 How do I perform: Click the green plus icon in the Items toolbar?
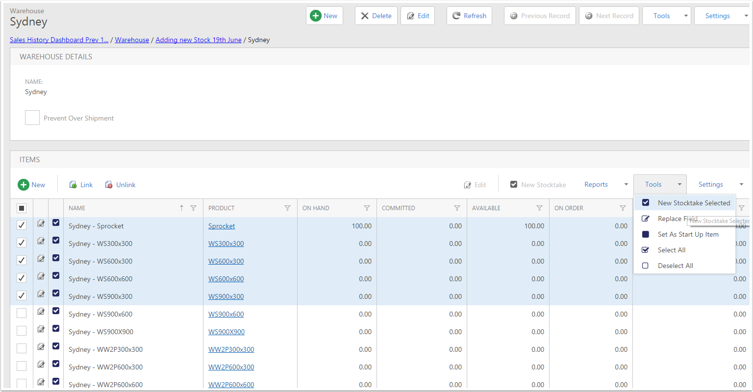24,185
